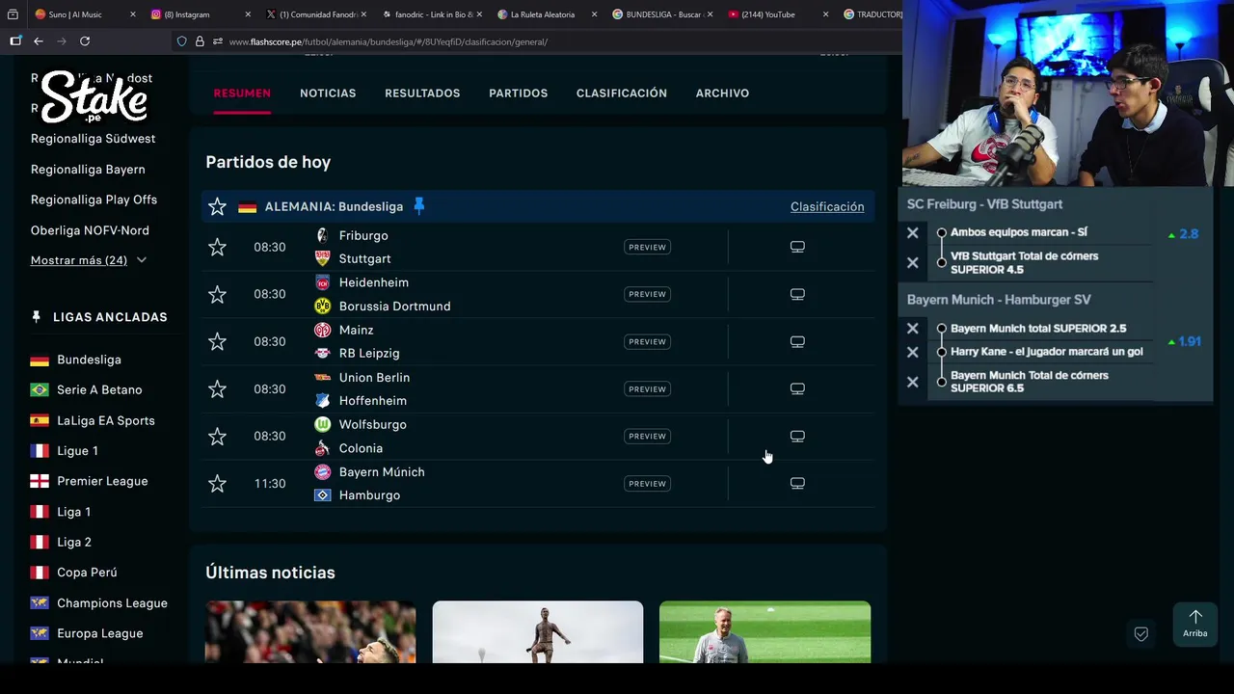Open the browser sidebar panel icon
Image resolution: width=1234 pixels, height=694 pixels.
point(15,40)
